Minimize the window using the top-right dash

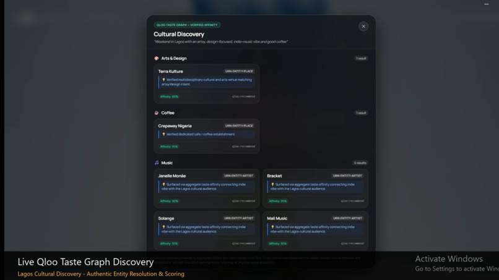pyautogui.click(x=486, y=4)
